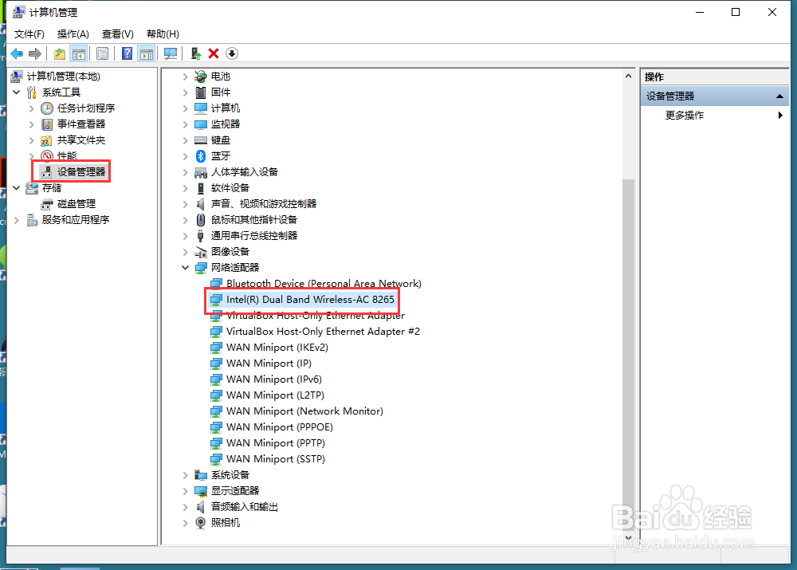
Task: Toggle the show/hide action pane button
Action: point(147,53)
